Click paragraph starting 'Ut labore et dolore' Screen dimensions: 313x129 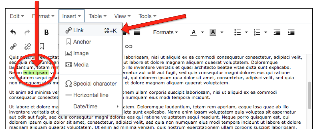155,117
